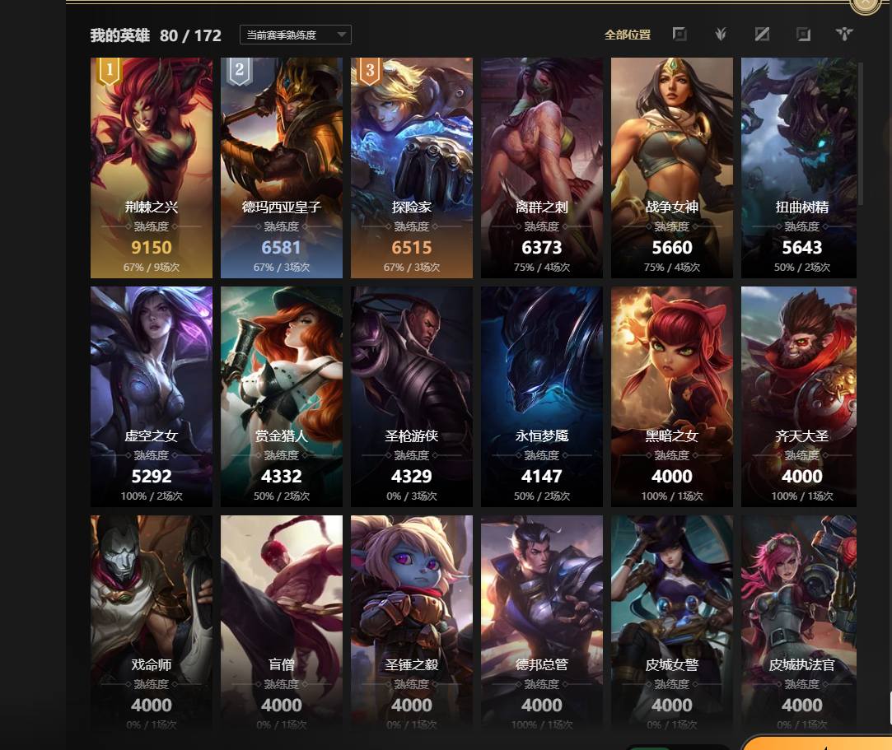Click the rank 1 badge on 荆棘之兴
This screenshot has height=750, width=892.
(x=110, y=71)
